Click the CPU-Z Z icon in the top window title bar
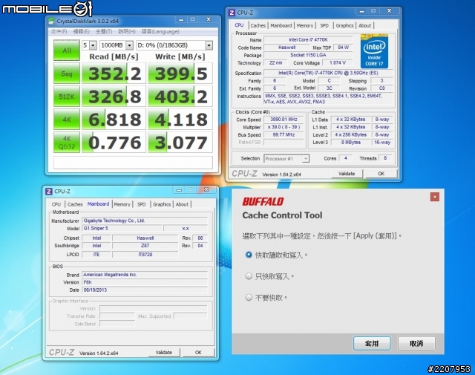 232,13
